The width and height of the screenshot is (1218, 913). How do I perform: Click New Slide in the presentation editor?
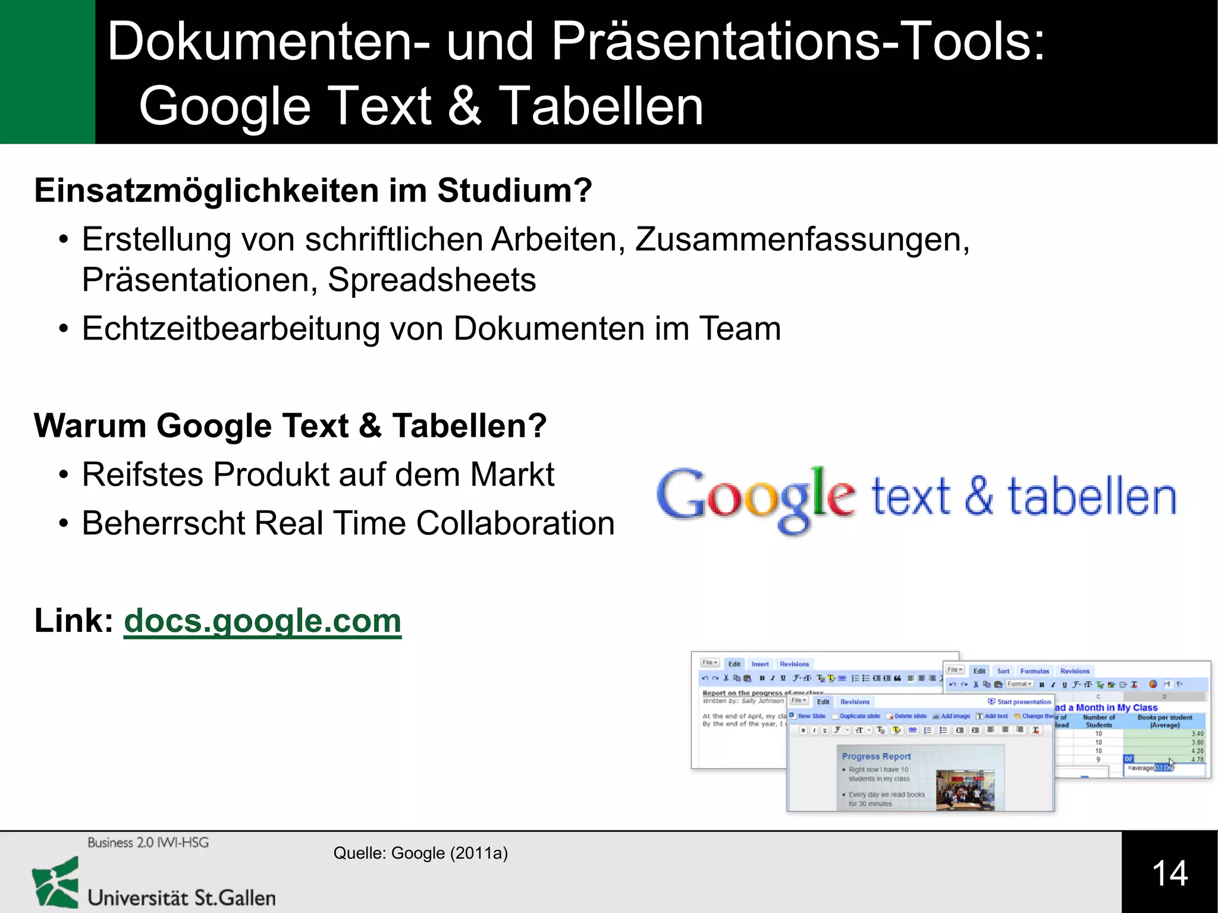pos(808,716)
